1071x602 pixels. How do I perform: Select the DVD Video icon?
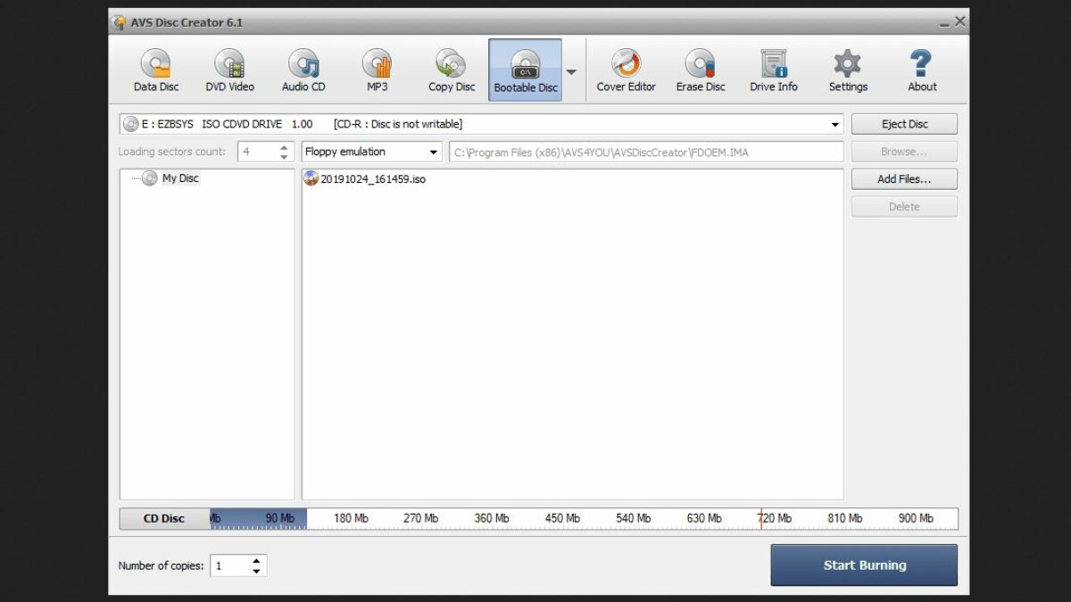(x=229, y=70)
